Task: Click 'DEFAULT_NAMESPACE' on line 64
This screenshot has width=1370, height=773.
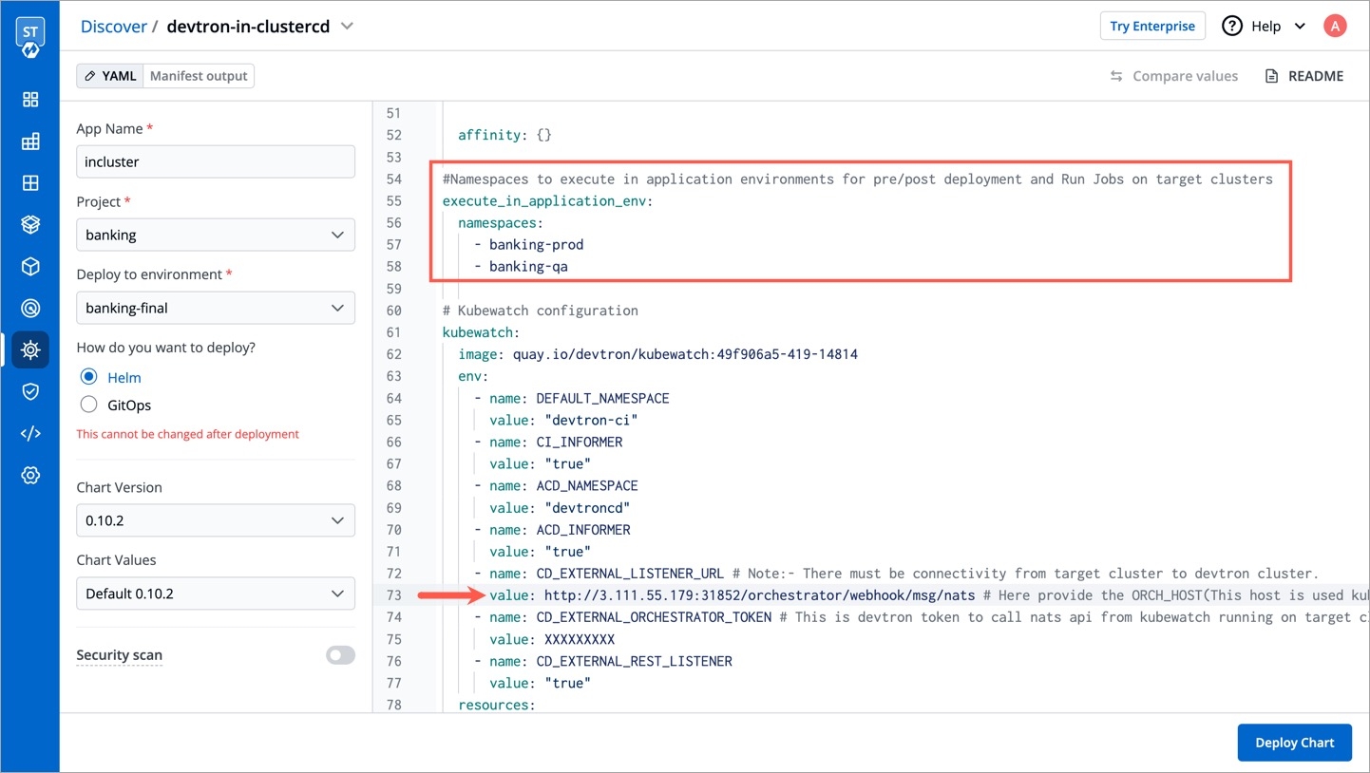Action: [x=603, y=398]
